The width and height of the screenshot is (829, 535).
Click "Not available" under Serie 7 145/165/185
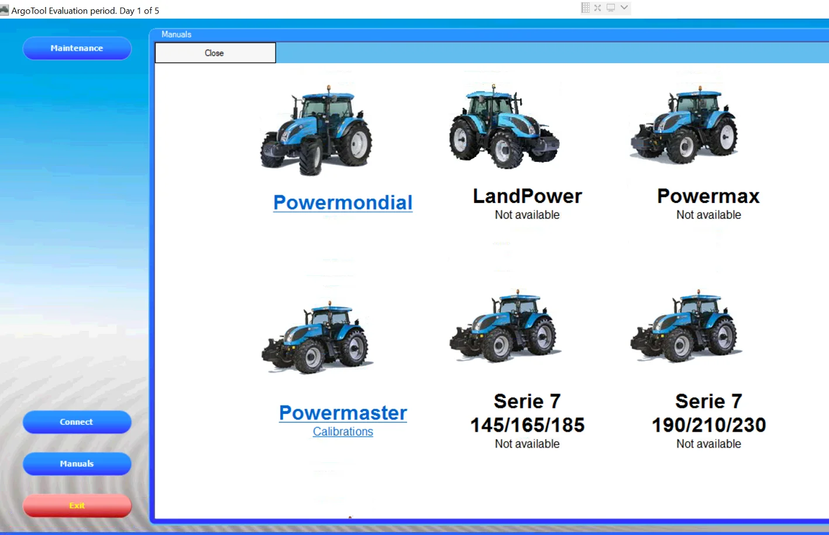pyautogui.click(x=527, y=444)
